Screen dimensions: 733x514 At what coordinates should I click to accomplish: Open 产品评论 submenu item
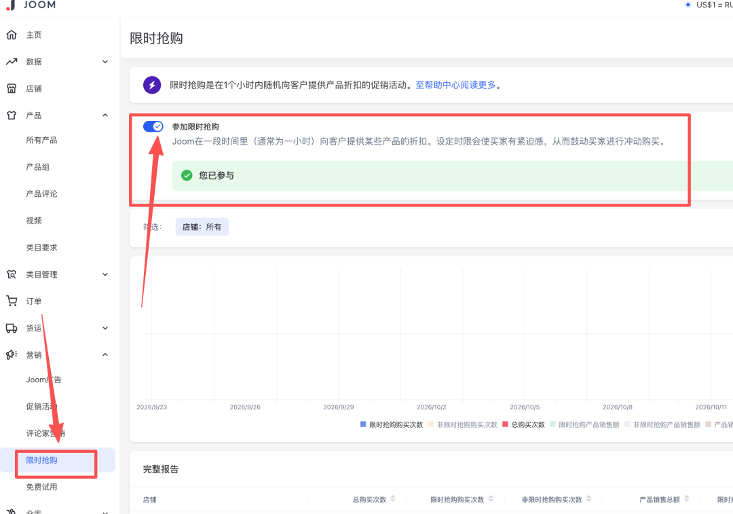pos(41,194)
